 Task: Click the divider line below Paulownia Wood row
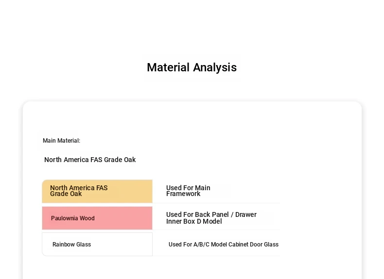tap(216, 230)
